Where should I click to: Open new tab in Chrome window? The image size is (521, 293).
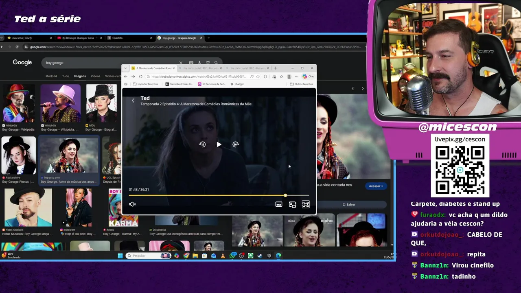point(209,38)
